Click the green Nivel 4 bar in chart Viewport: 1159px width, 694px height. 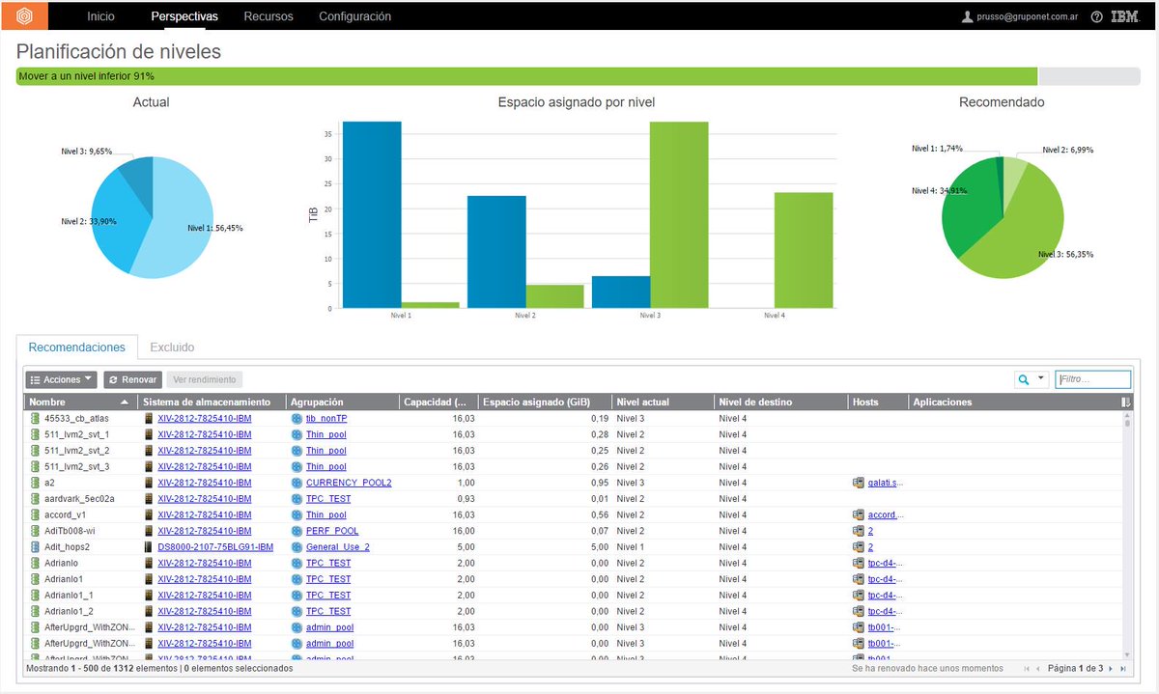pyautogui.click(x=803, y=250)
